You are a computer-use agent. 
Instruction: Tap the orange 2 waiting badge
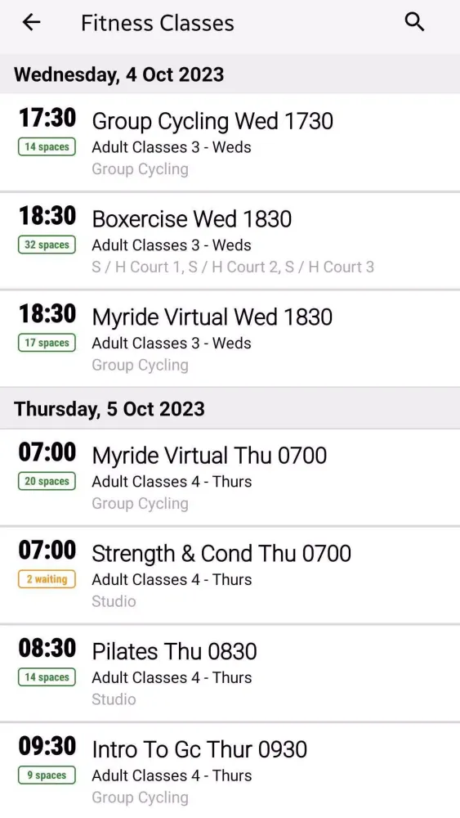click(x=47, y=579)
